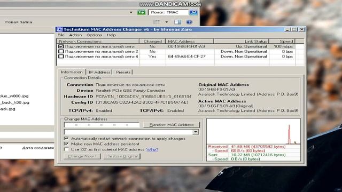Sort by Network Connections column header

98,41
